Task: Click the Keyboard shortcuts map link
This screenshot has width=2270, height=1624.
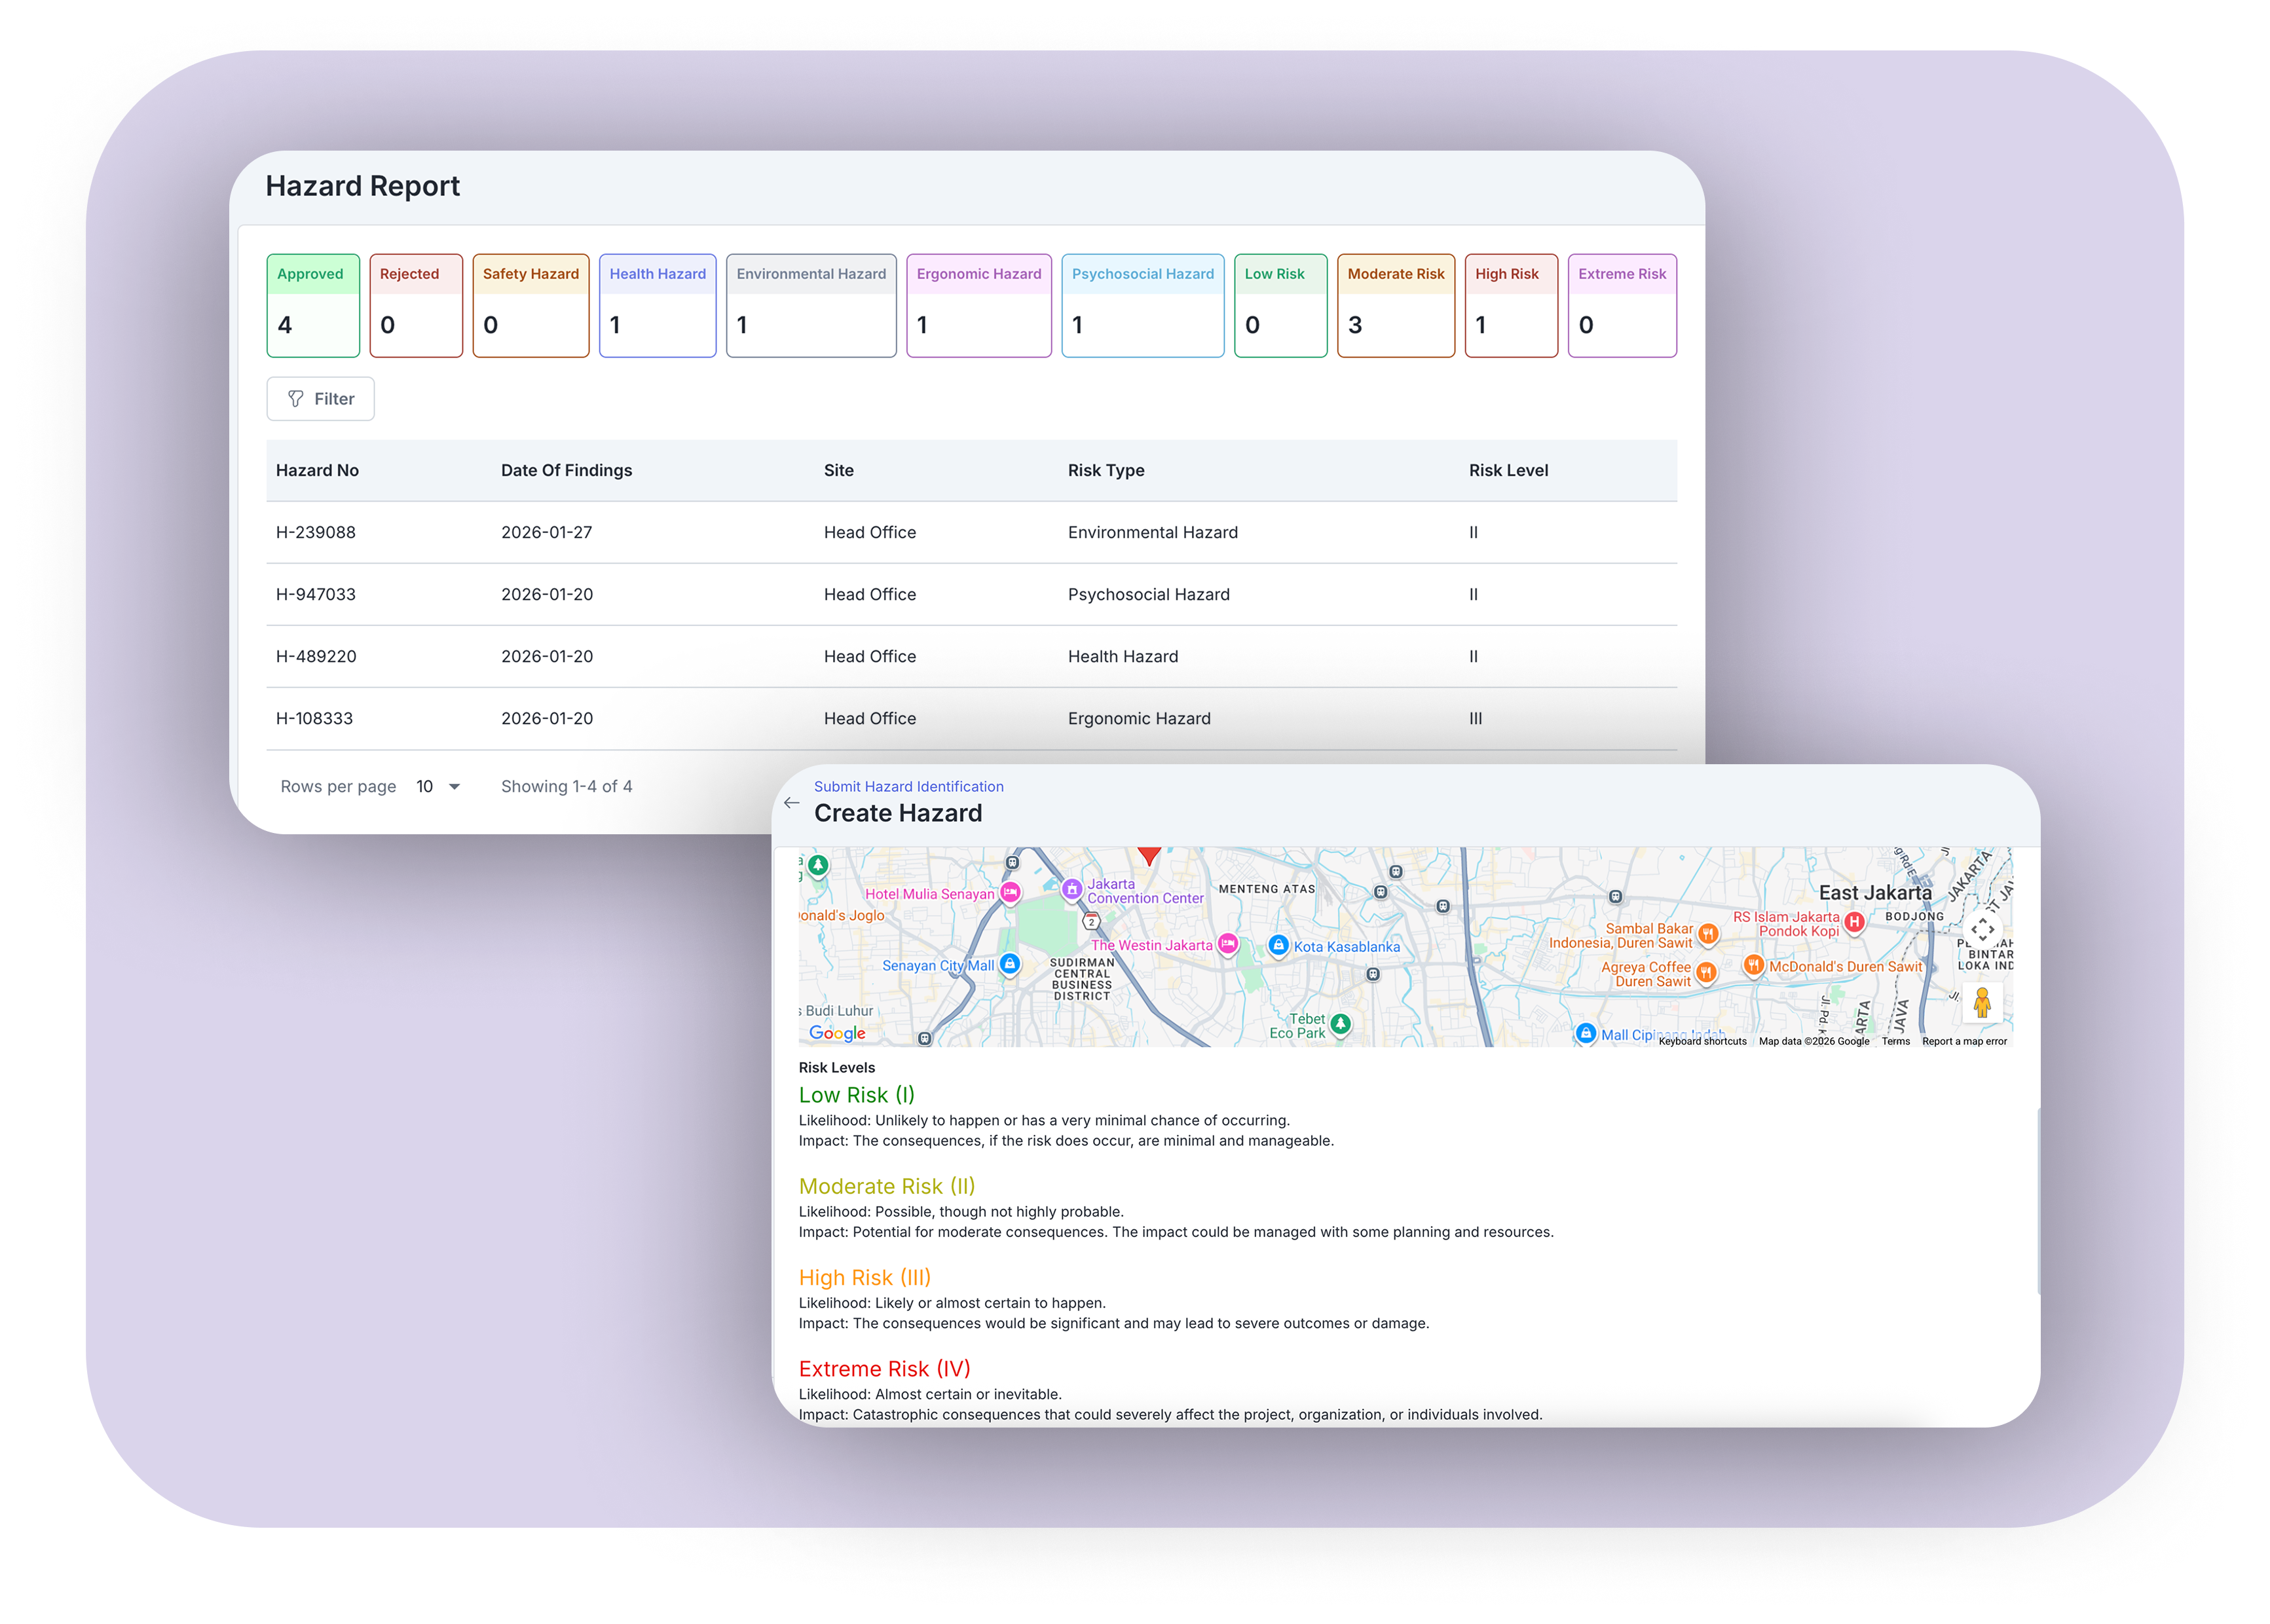Action: coord(1702,1041)
